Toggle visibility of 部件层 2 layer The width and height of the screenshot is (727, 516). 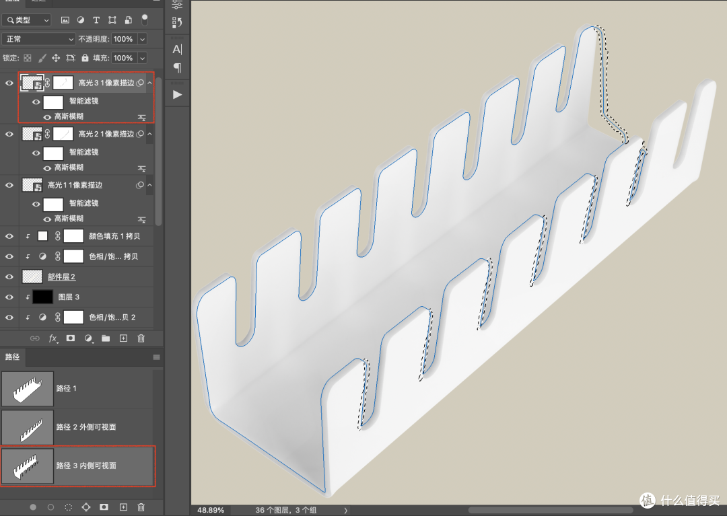[x=9, y=277]
